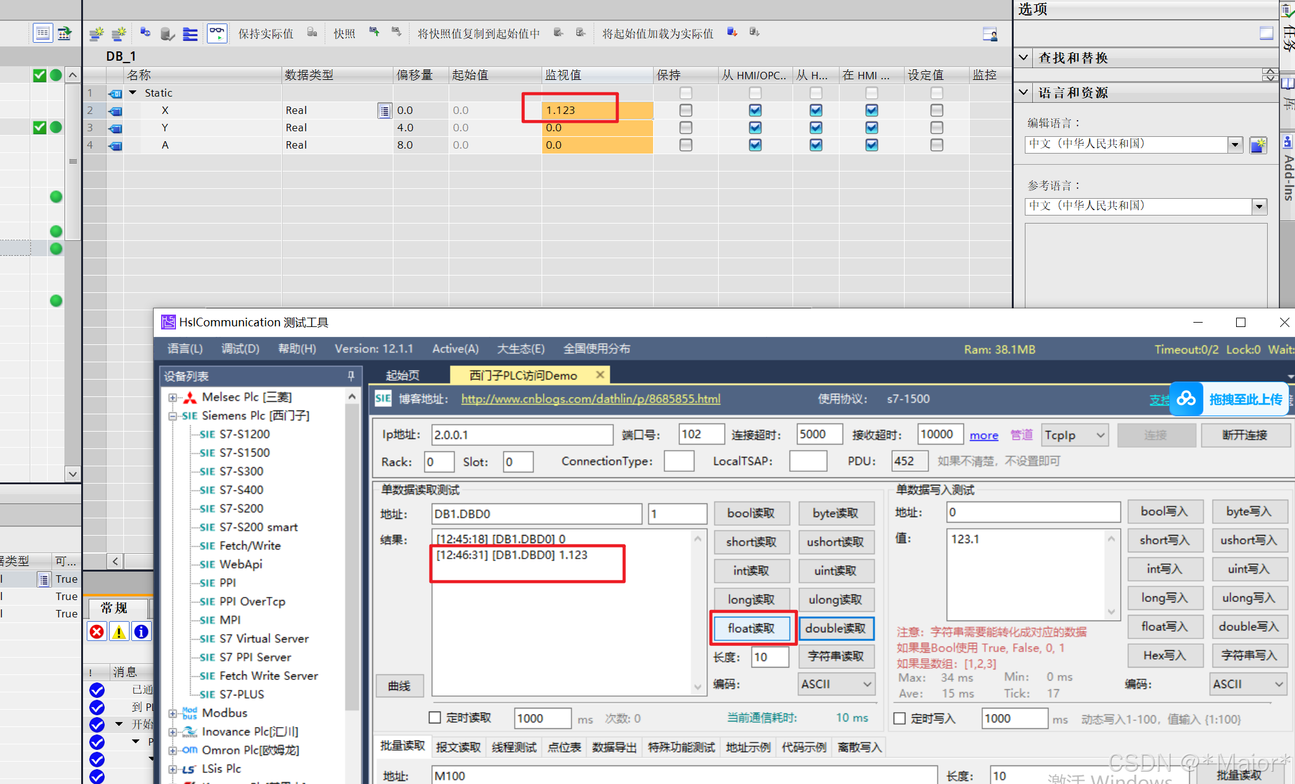Image resolution: width=1295 pixels, height=784 pixels.
Task: Click the DB1.DBD0 address input field
Action: click(x=536, y=513)
